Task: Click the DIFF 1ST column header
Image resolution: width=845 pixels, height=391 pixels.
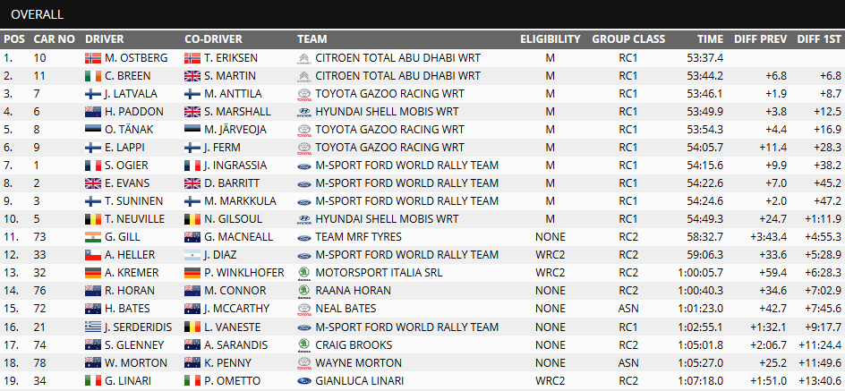Action: (818, 39)
